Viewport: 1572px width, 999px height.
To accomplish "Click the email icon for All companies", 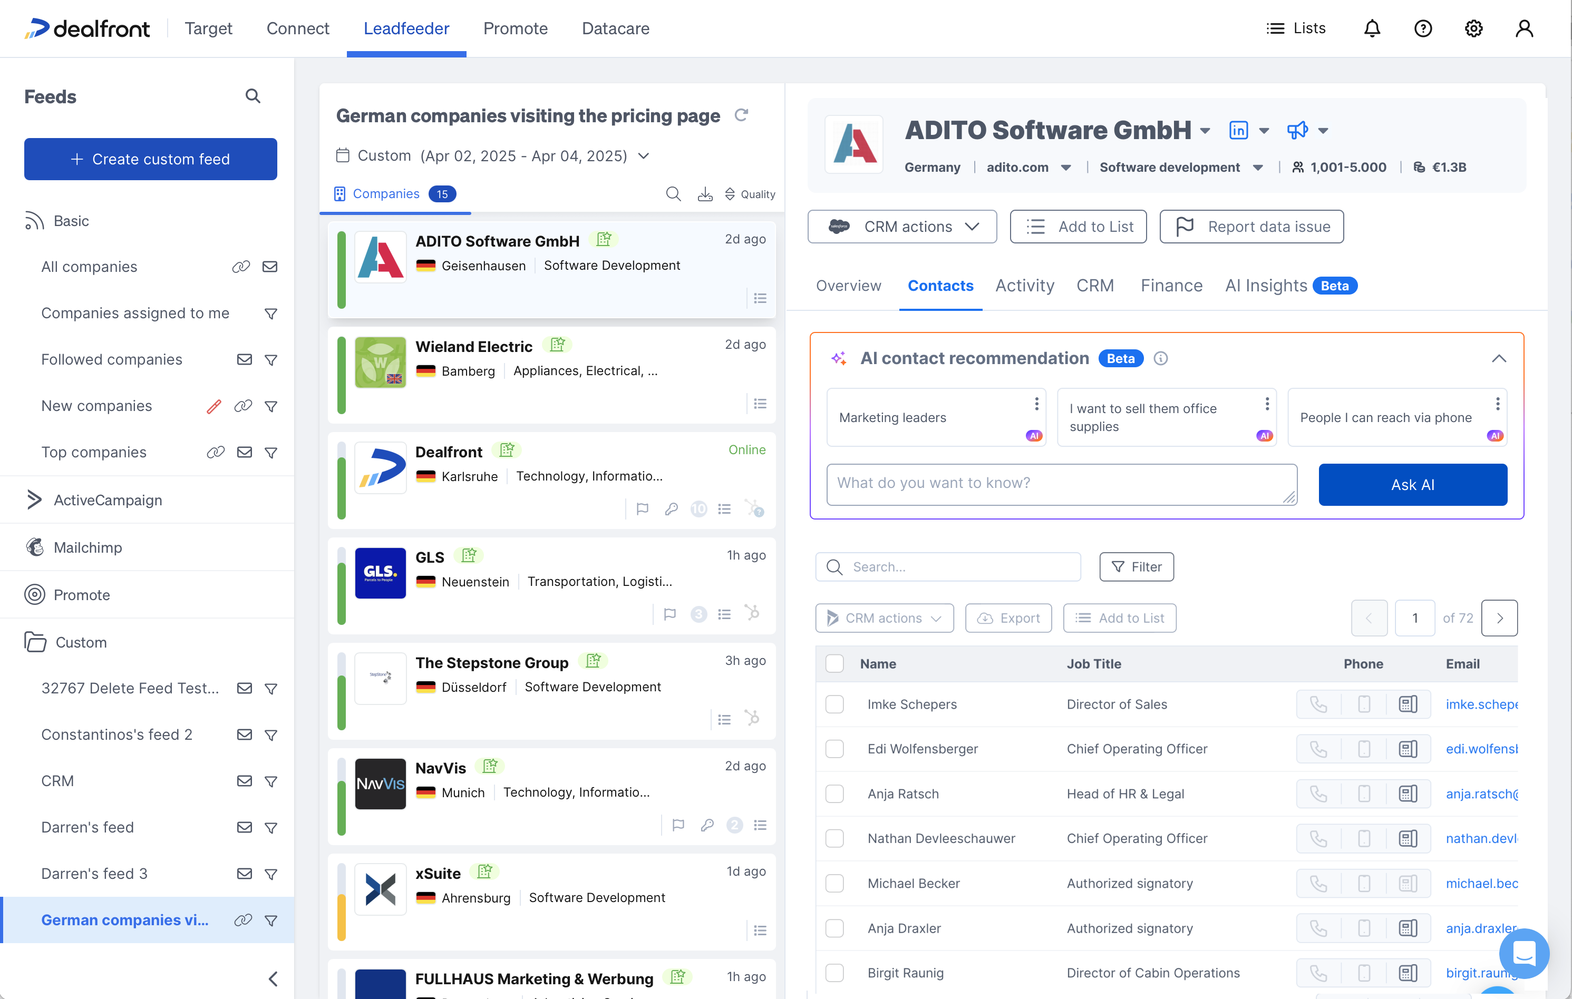I will [269, 267].
